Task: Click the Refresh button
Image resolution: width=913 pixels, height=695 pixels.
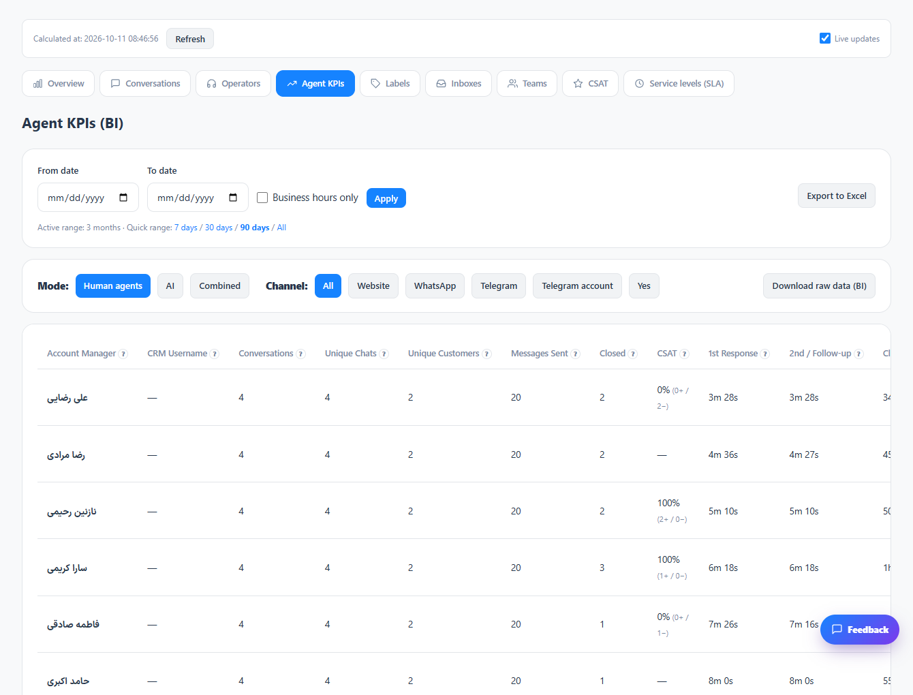Action: tap(190, 39)
